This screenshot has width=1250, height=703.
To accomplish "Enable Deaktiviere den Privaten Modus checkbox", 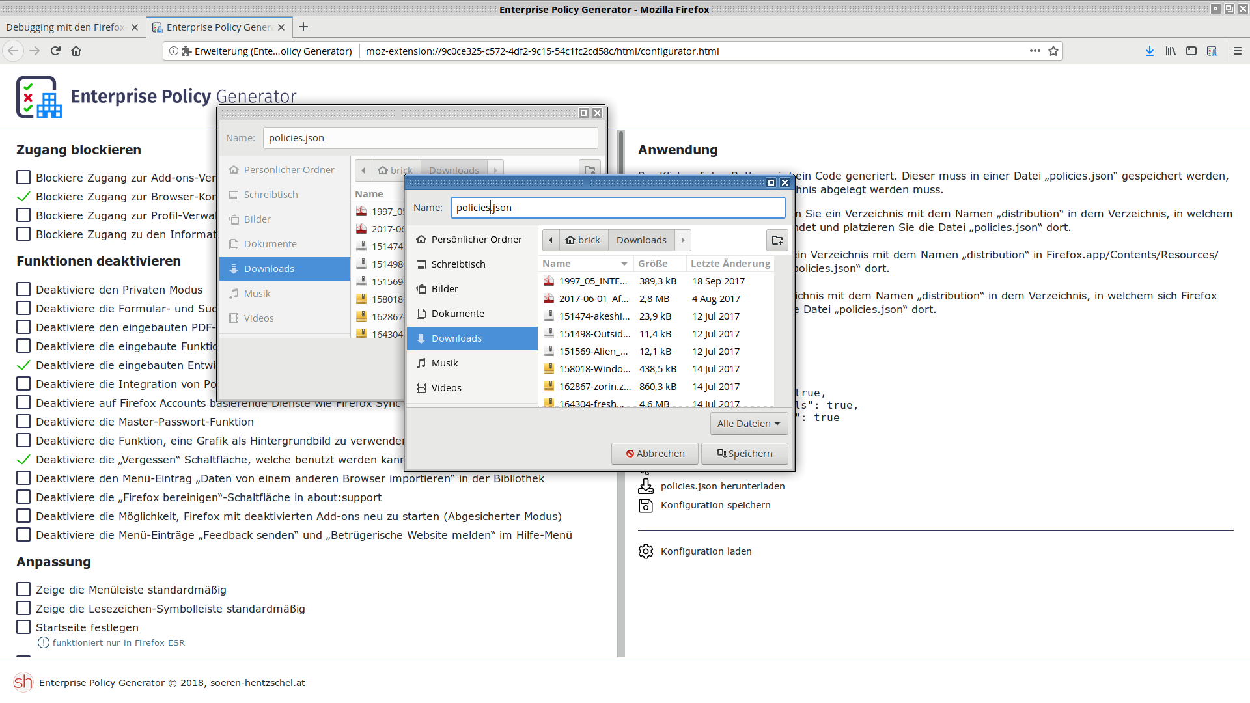I will pyautogui.click(x=23, y=290).
